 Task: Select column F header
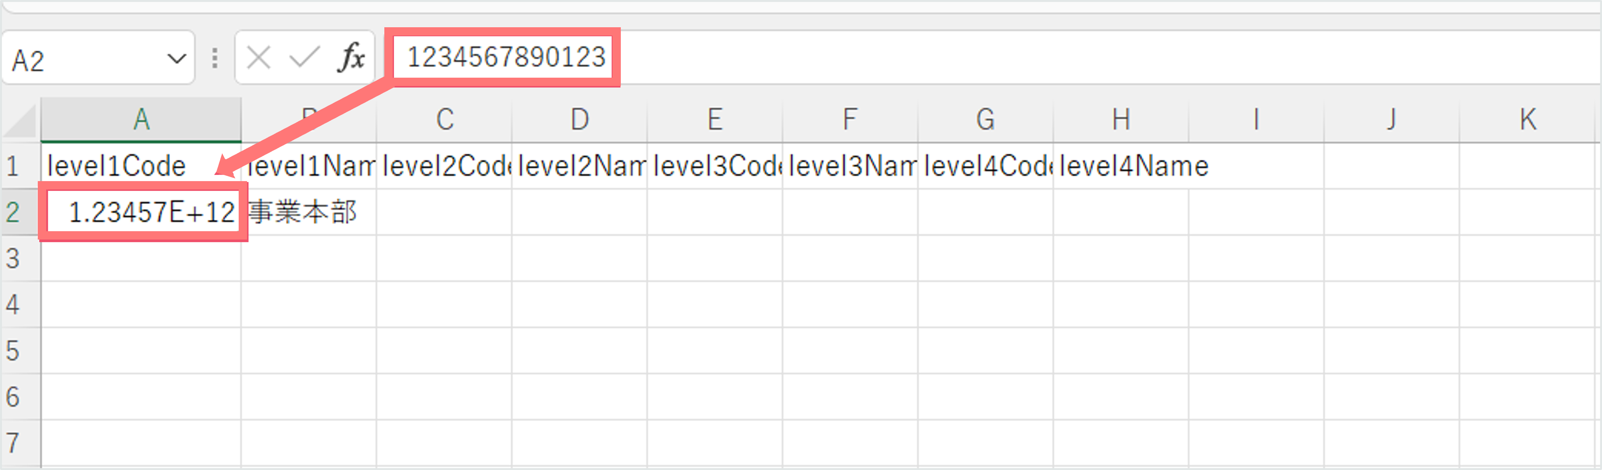(x=850, y=119)
